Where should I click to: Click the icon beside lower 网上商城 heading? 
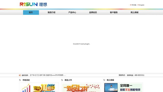[x=104, y=80]
